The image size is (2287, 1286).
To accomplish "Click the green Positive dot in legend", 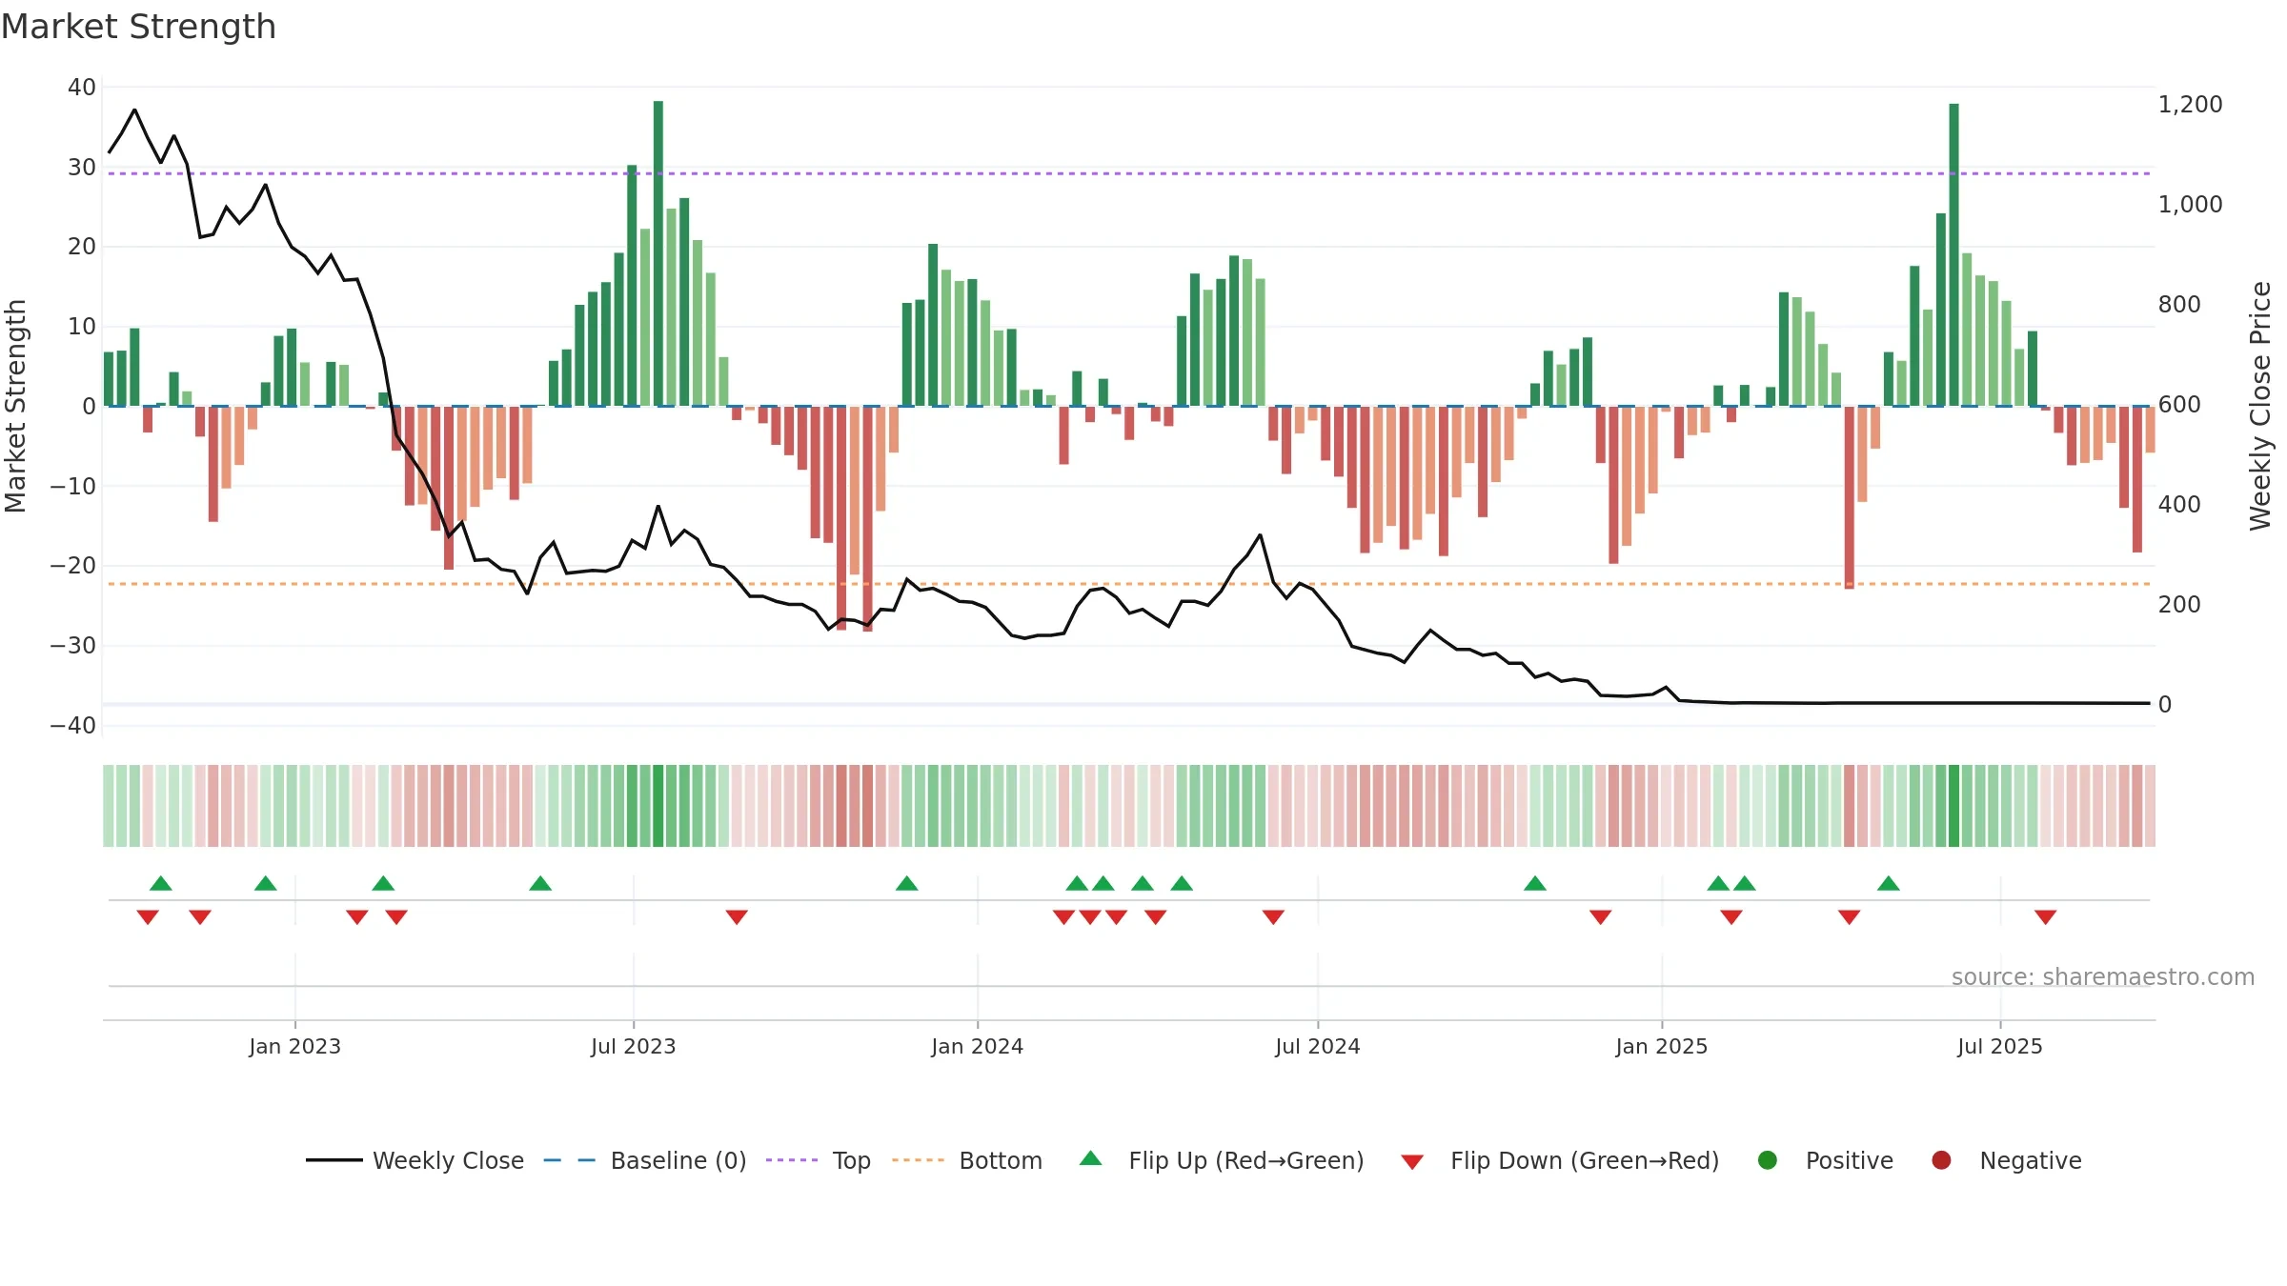I will (1768, 1160).
